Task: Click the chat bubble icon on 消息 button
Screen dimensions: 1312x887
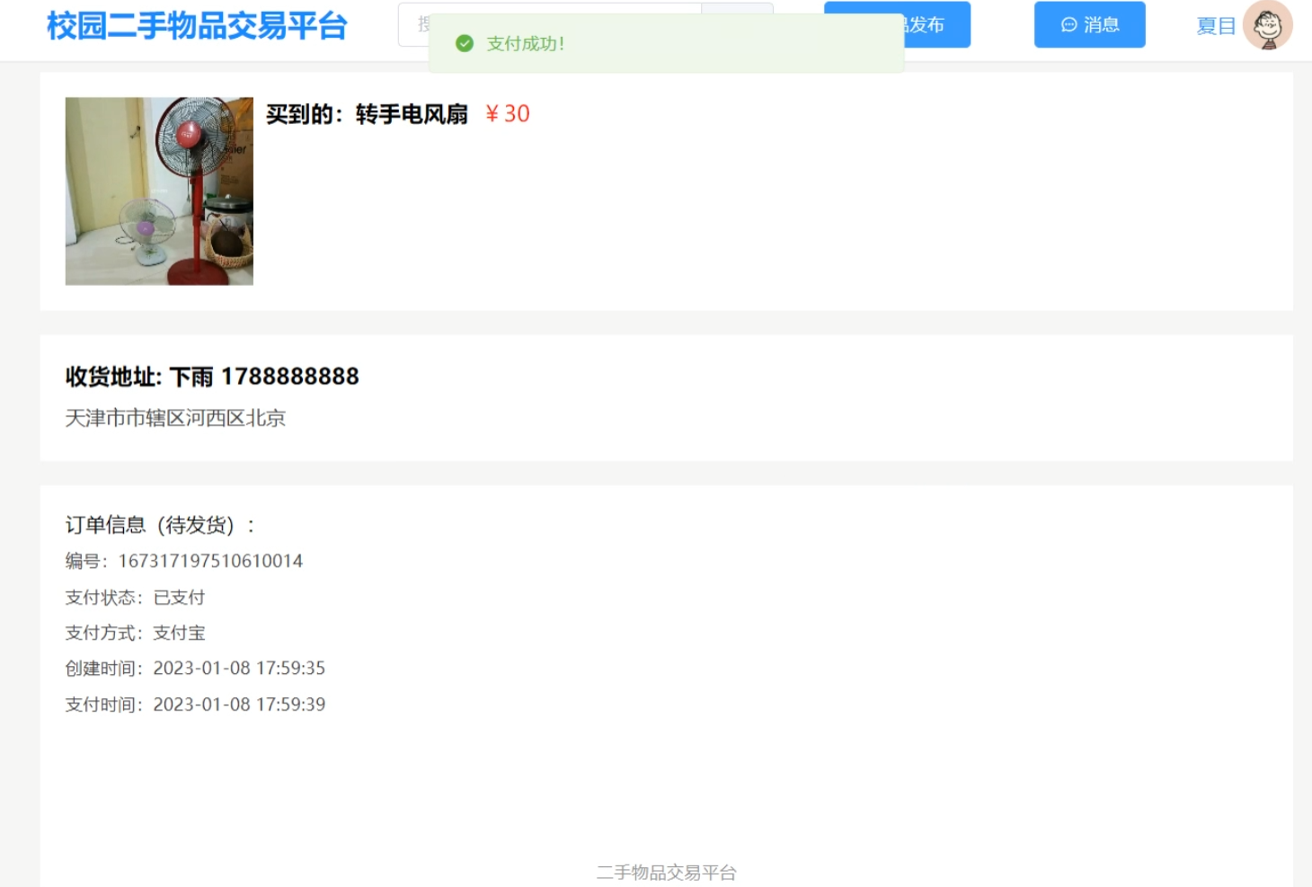Action: point(1068,25)
